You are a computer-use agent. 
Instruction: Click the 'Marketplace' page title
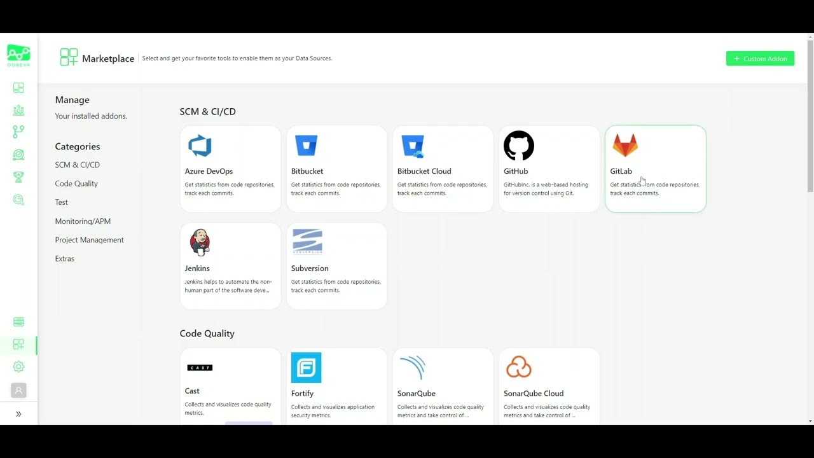coord(108,59)
